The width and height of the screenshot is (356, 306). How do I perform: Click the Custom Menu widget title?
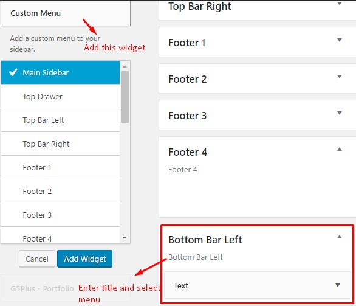pos(36,13)
